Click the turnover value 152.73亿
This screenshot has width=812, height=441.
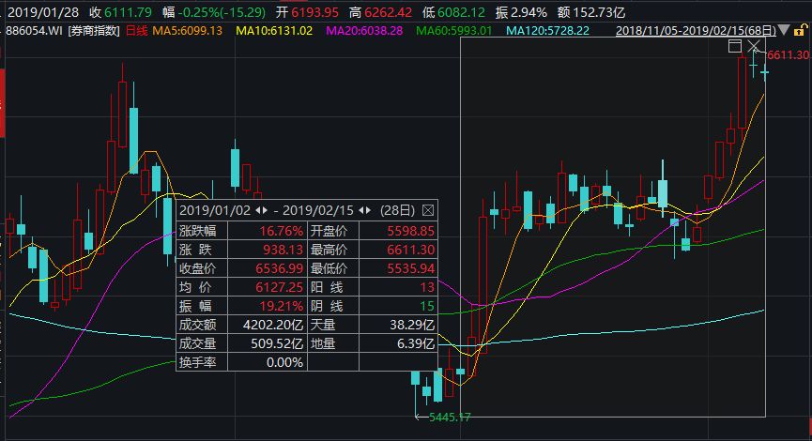599,12
